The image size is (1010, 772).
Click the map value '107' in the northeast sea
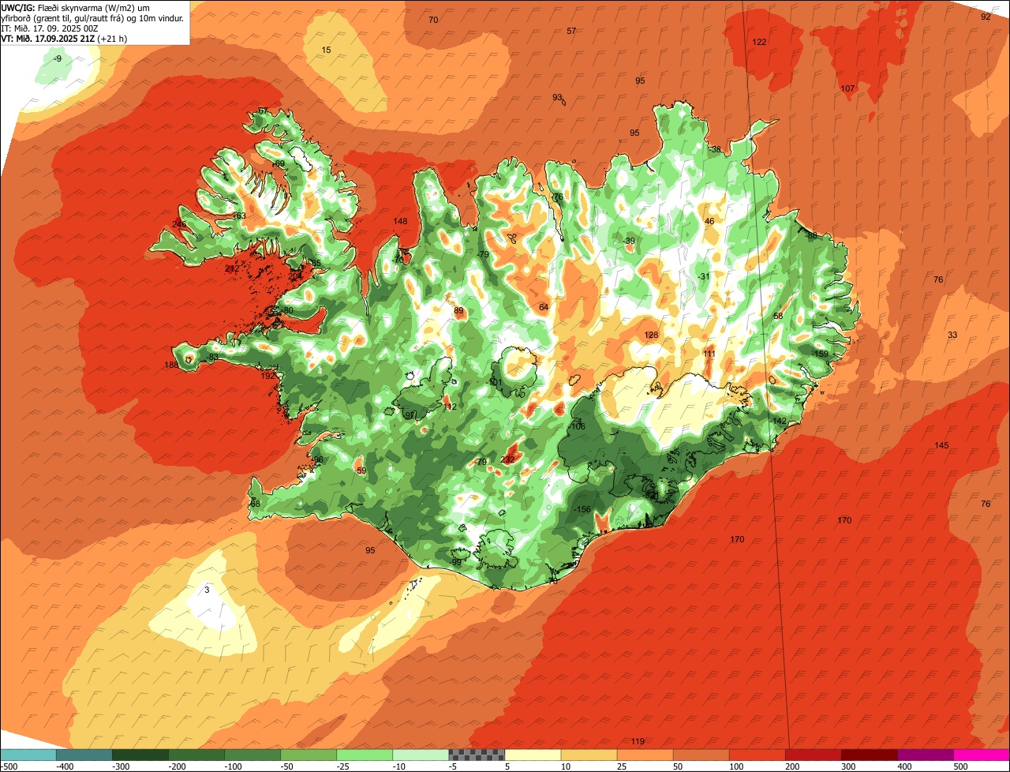point(848,88)
